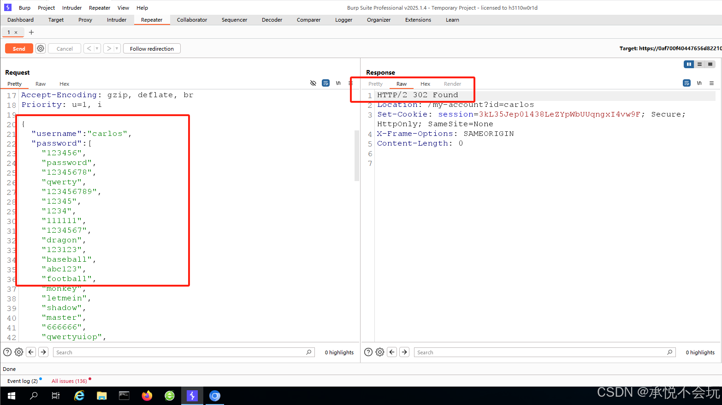Open Windows Start menu
Screen dimensions: 722x405
[x=12, y=396]
